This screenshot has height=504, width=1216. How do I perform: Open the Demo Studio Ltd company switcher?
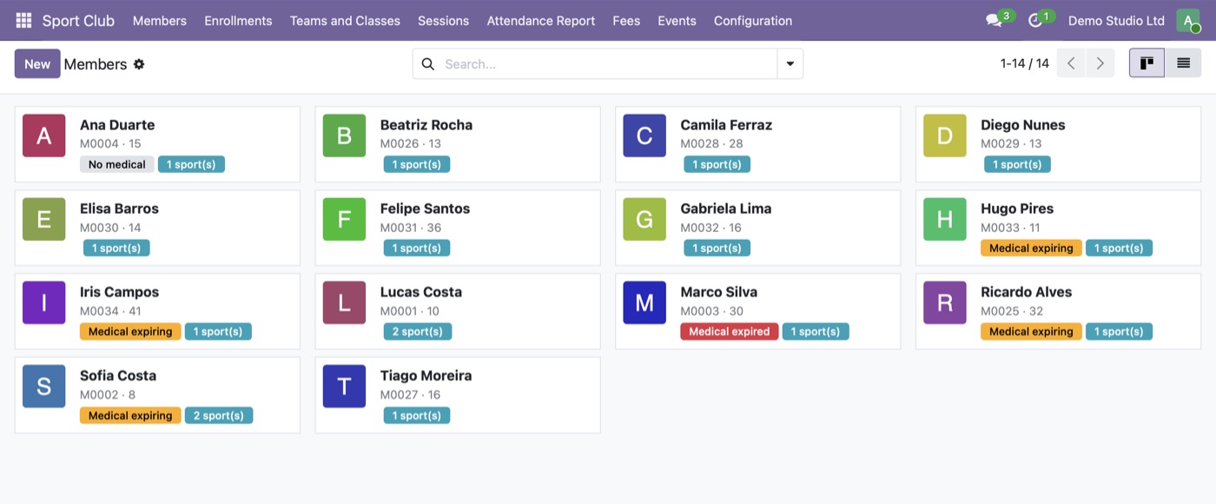pos(1116,21)
